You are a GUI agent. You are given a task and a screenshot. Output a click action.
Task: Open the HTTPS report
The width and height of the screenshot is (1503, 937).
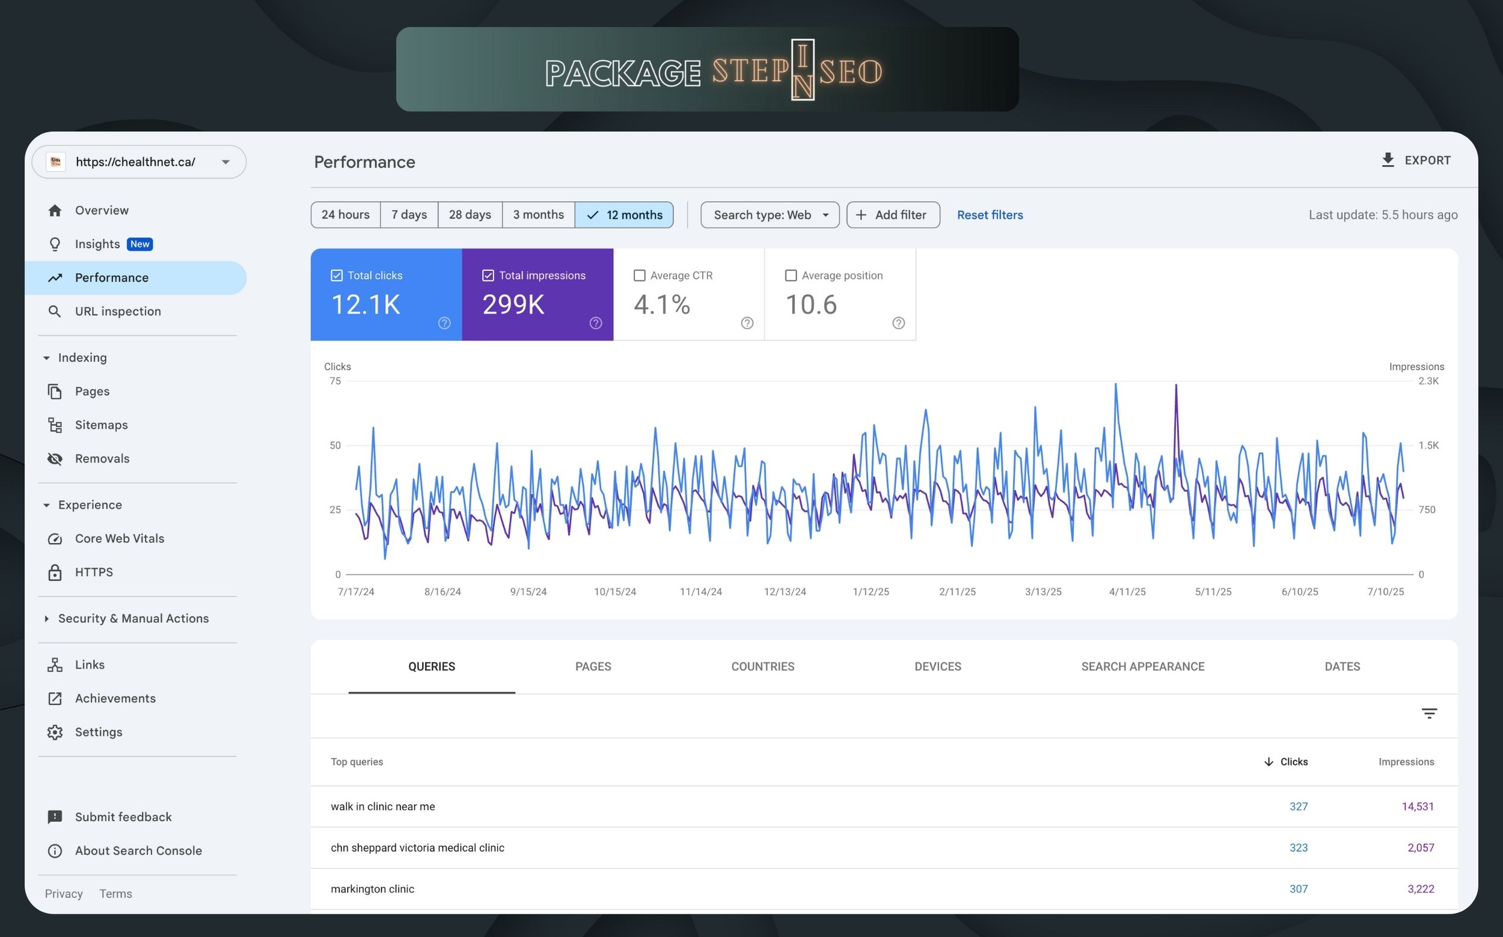coord(94,571)
